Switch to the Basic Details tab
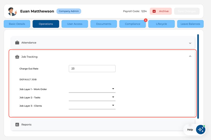 click(x=17, y=24)
